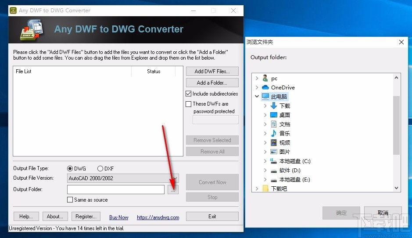This screenshot has width=412, height=238.
Task: Click folder tree scrollbar up arrow
Action: click(397, 78)
